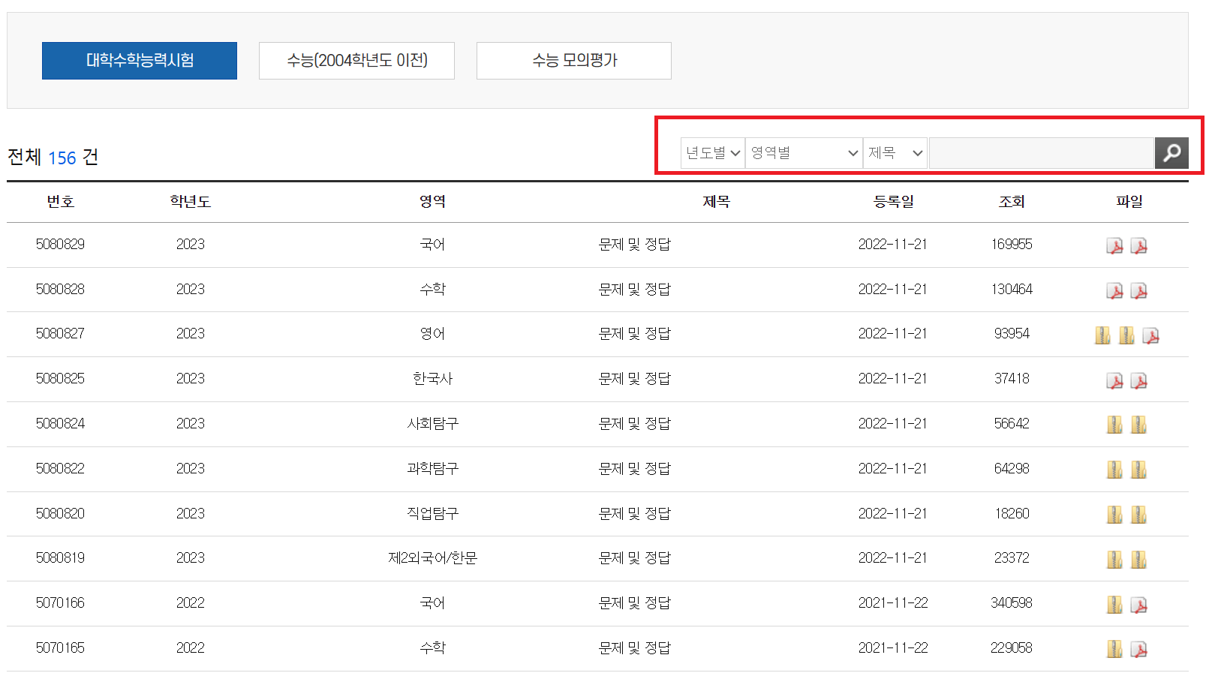This screenshot has height=685, width=1209.
Task: Download the 제2외국어/한문 answers ZIP file
Action: coord(1138,558)
